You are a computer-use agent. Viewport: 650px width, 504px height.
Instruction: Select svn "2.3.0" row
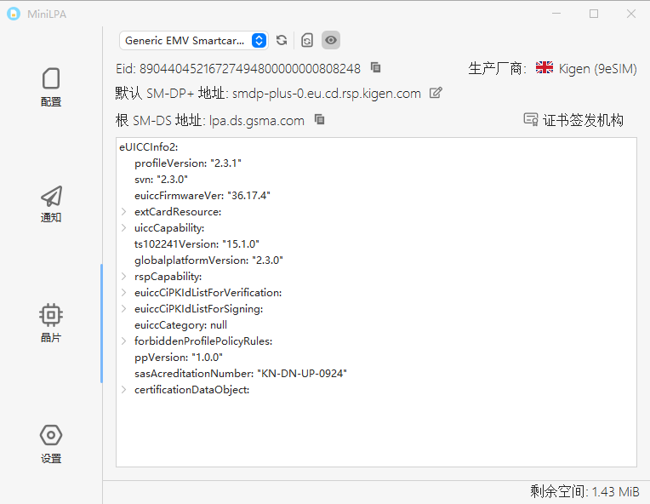click(161, 180)
